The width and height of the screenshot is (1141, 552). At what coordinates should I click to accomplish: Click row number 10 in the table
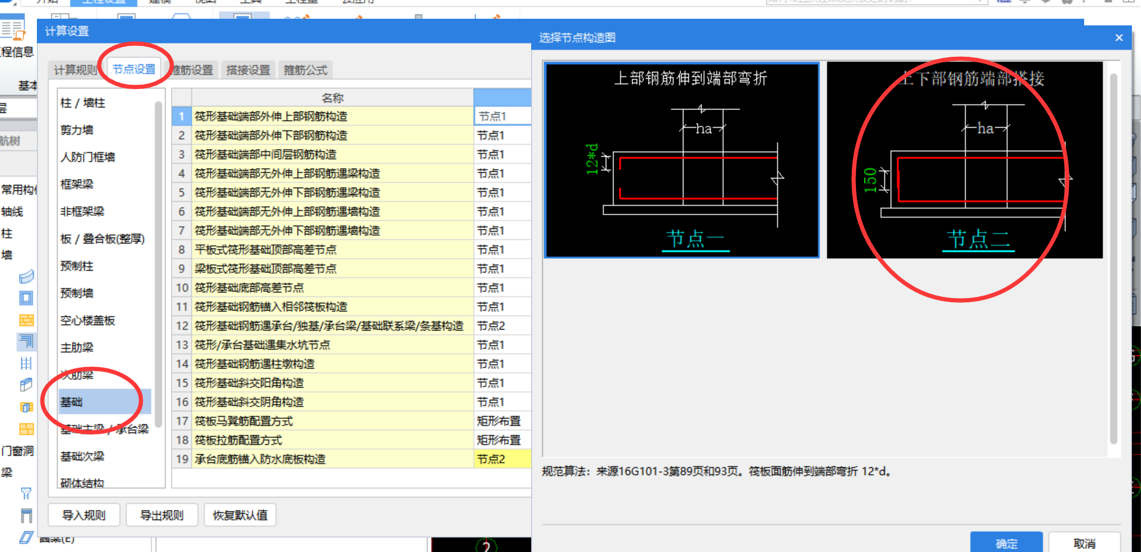(182, 288)
